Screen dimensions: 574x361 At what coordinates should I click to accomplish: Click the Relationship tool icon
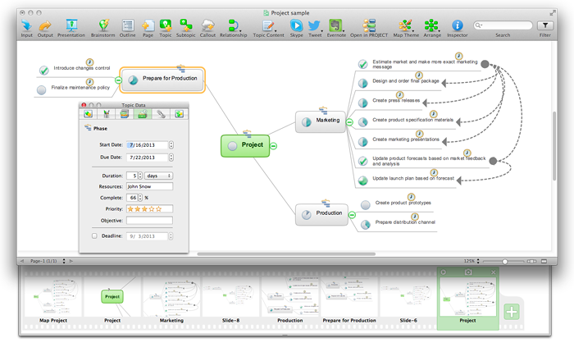[x=233, y=25]
